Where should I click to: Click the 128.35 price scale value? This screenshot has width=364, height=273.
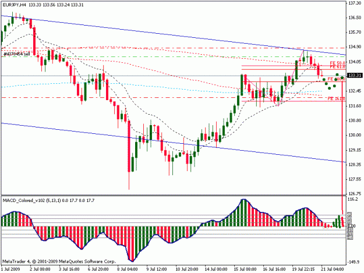click(355, 165)
